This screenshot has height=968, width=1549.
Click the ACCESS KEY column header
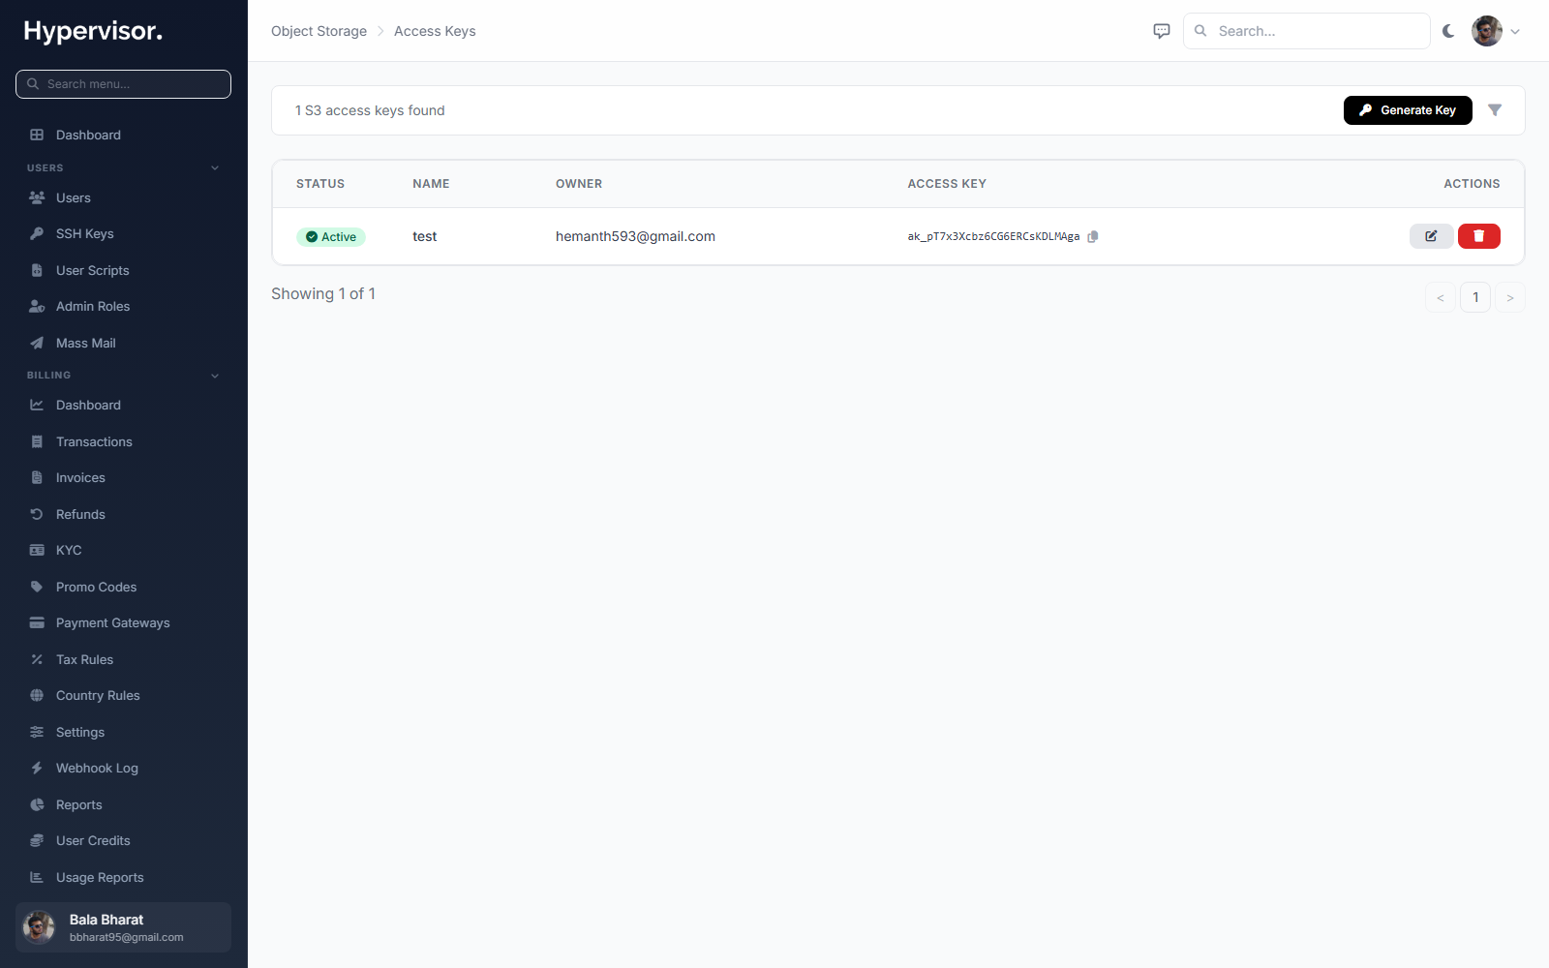click(947, 184)
